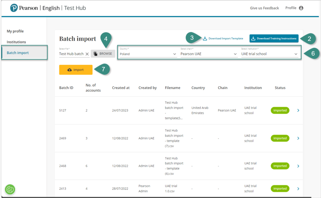321x198 pixels.
Task: Select Batch import sidebar item
Action: [x=18, y=53]
